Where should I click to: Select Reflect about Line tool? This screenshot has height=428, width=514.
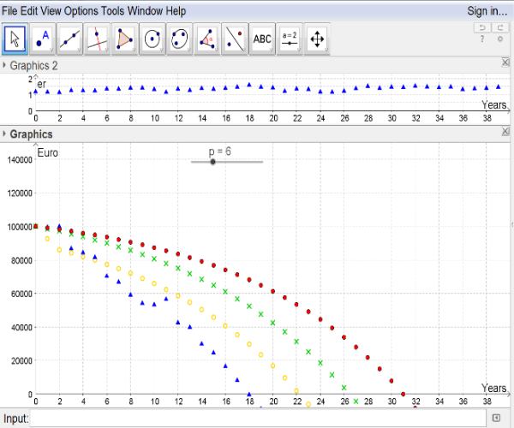[x=235, y=39]
